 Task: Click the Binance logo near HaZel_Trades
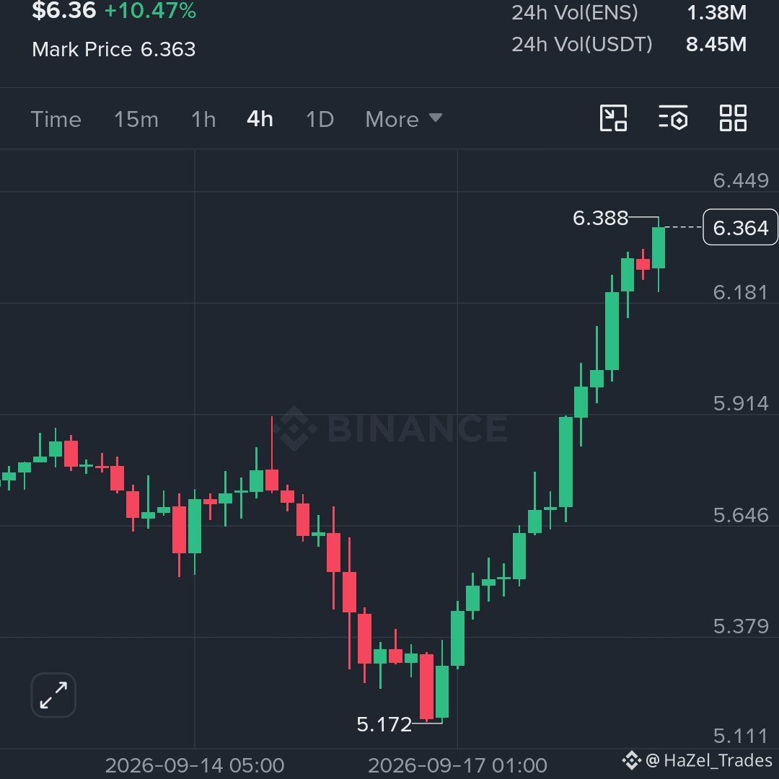631,761
